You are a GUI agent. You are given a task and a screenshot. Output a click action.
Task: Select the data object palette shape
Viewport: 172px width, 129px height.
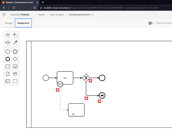click(8, 74)
